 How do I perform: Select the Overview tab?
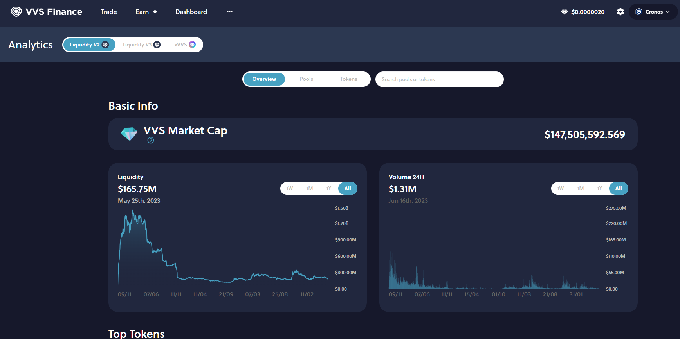pos(264,79)
